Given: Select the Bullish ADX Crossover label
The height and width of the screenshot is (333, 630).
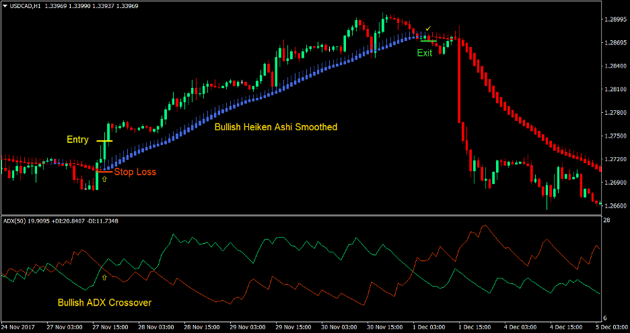Looking at the screenshot, I should tap(104, 303).
